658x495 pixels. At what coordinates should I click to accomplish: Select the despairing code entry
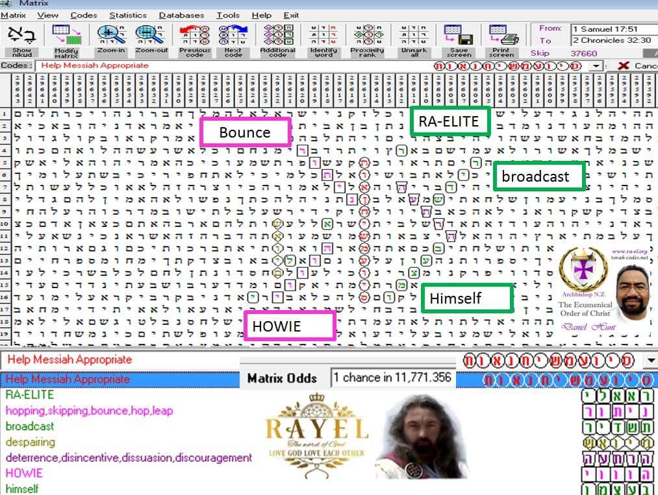tap(31, 442)
